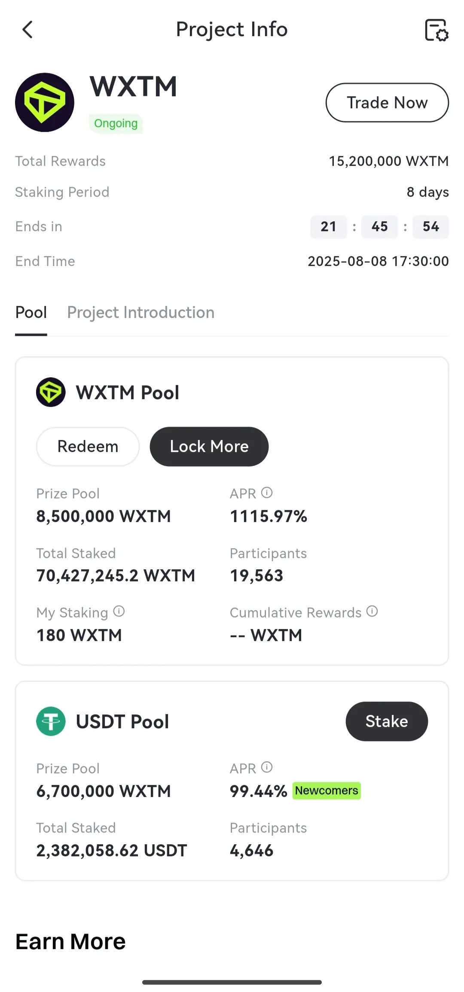Go back using the left arrow

point(27,30)
